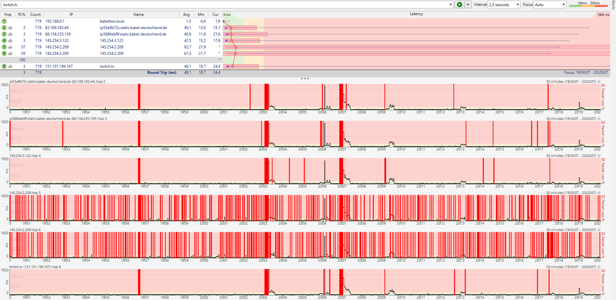Click the twitch.tv target address input field
Viewport: 616px width, 300px height.
(226, 4)
